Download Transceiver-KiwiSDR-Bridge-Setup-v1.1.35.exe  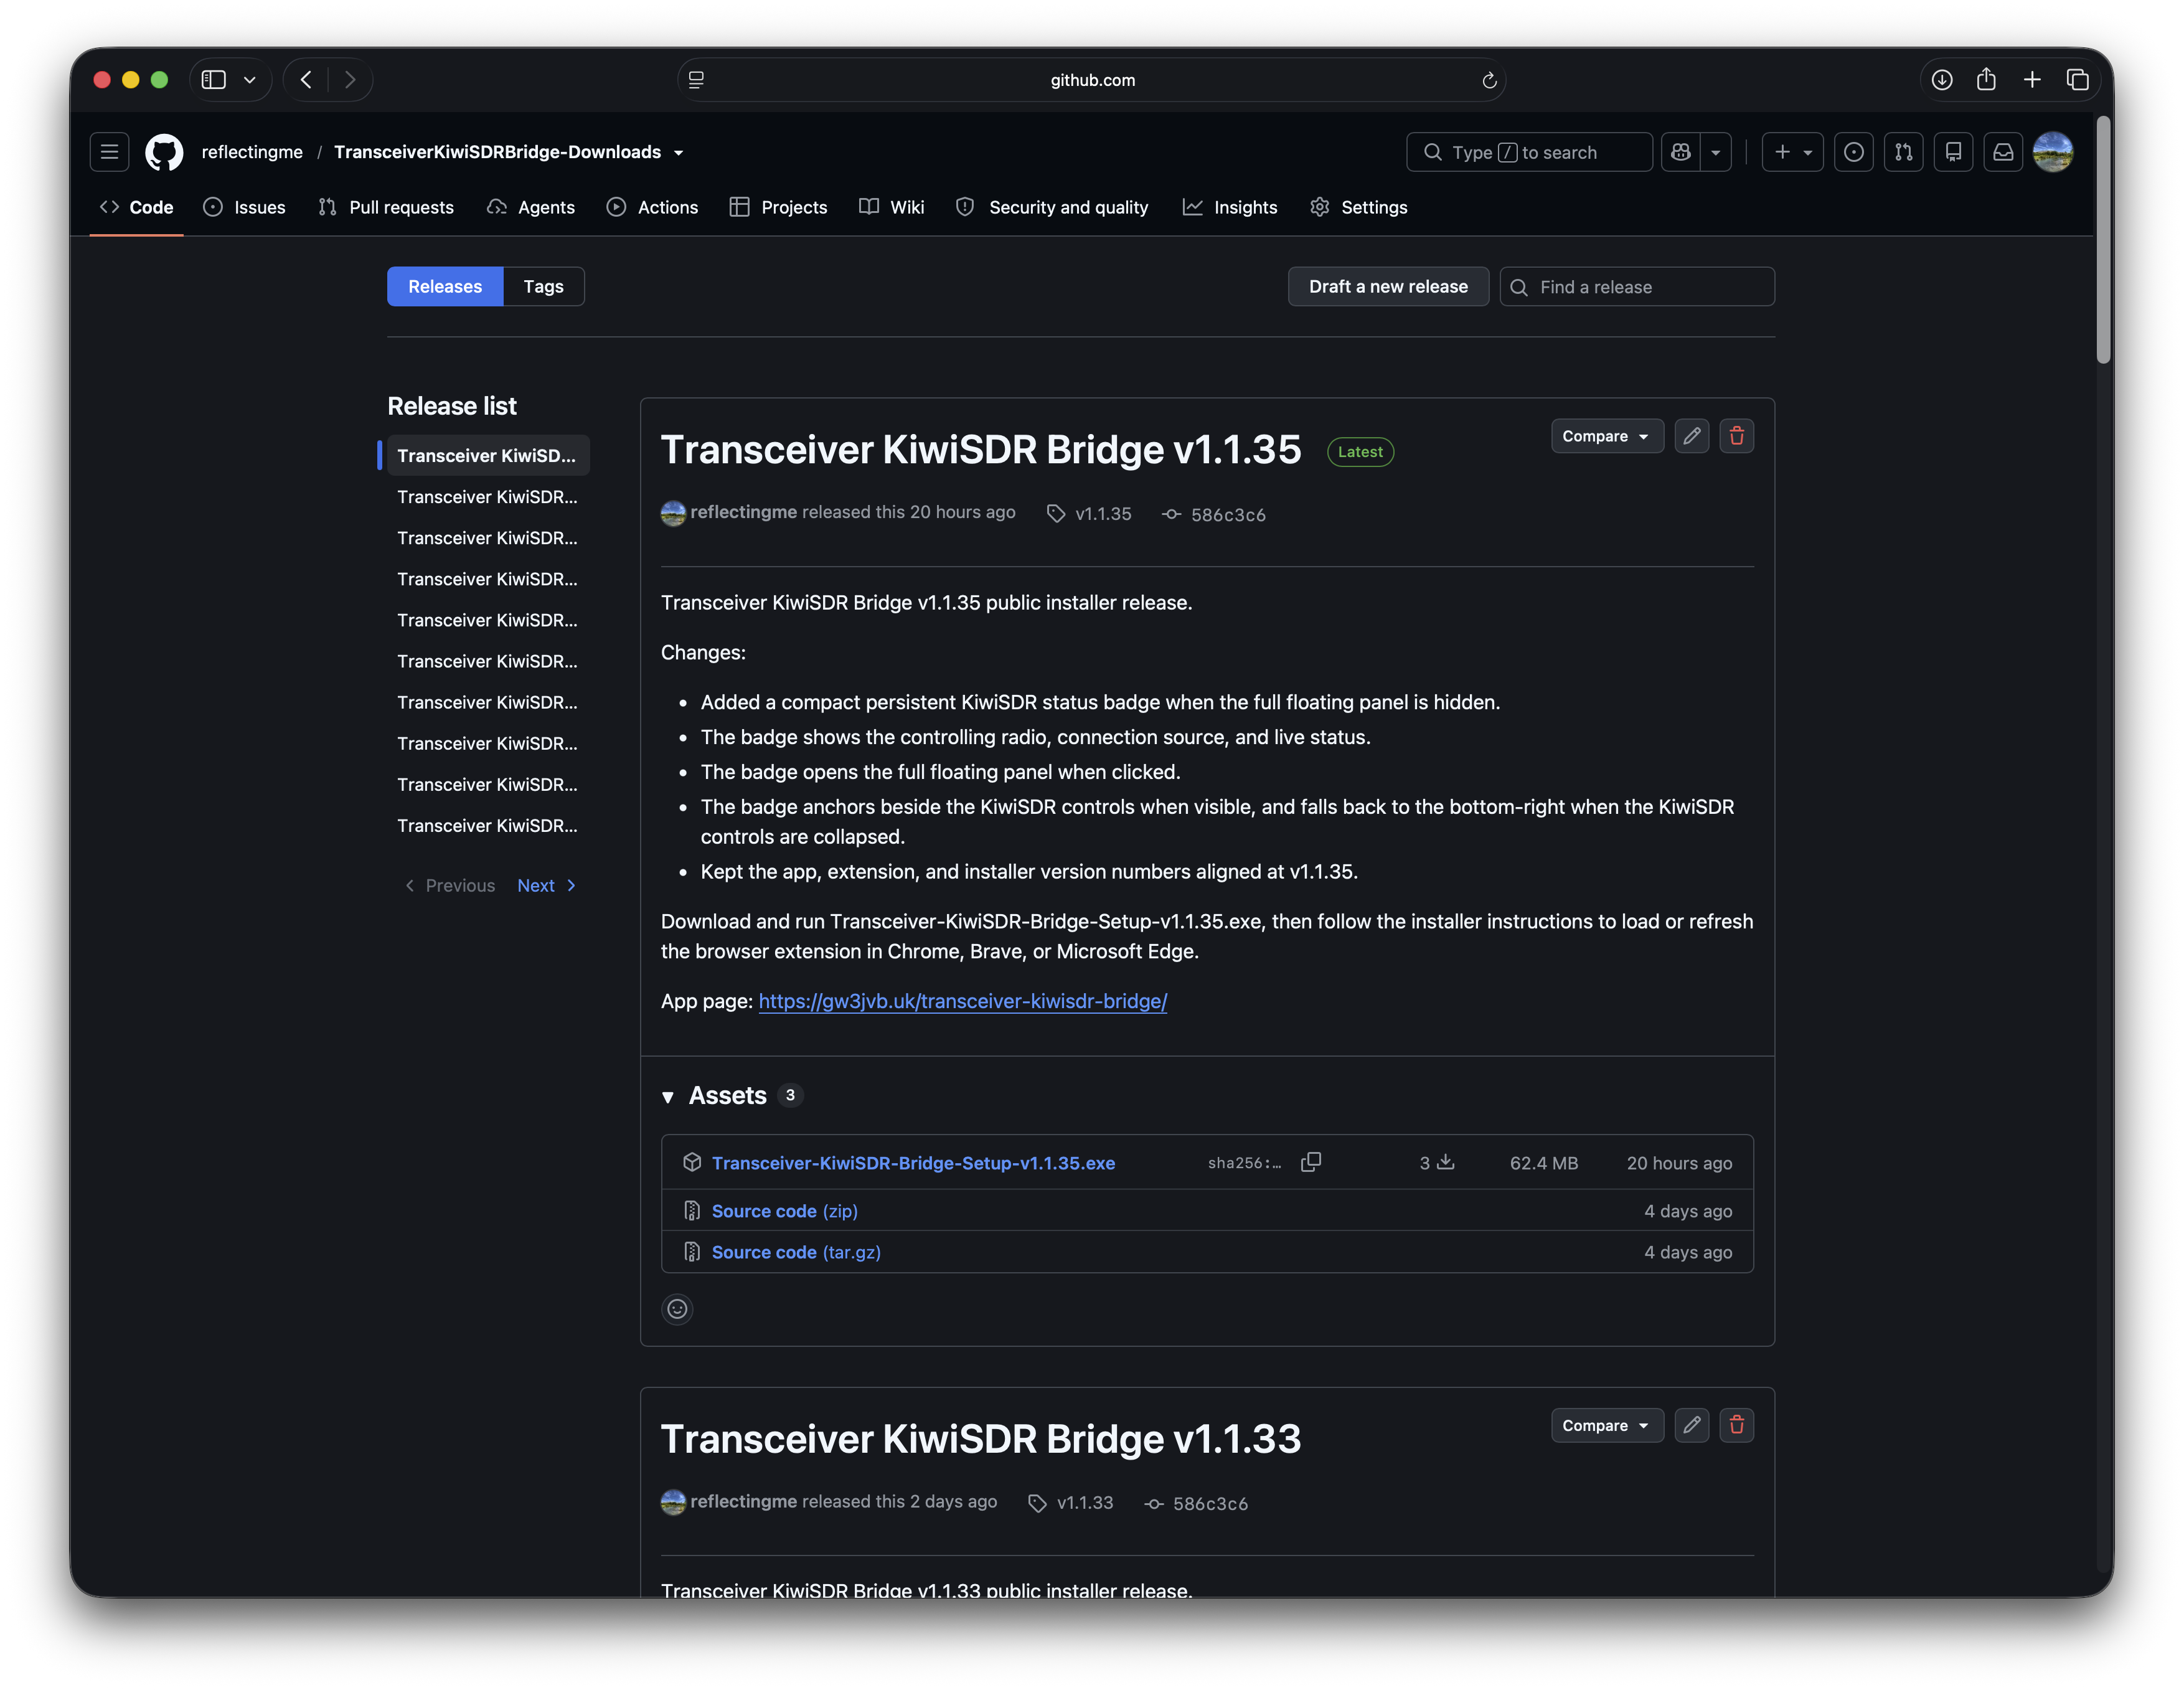[x=913, y=1163]
